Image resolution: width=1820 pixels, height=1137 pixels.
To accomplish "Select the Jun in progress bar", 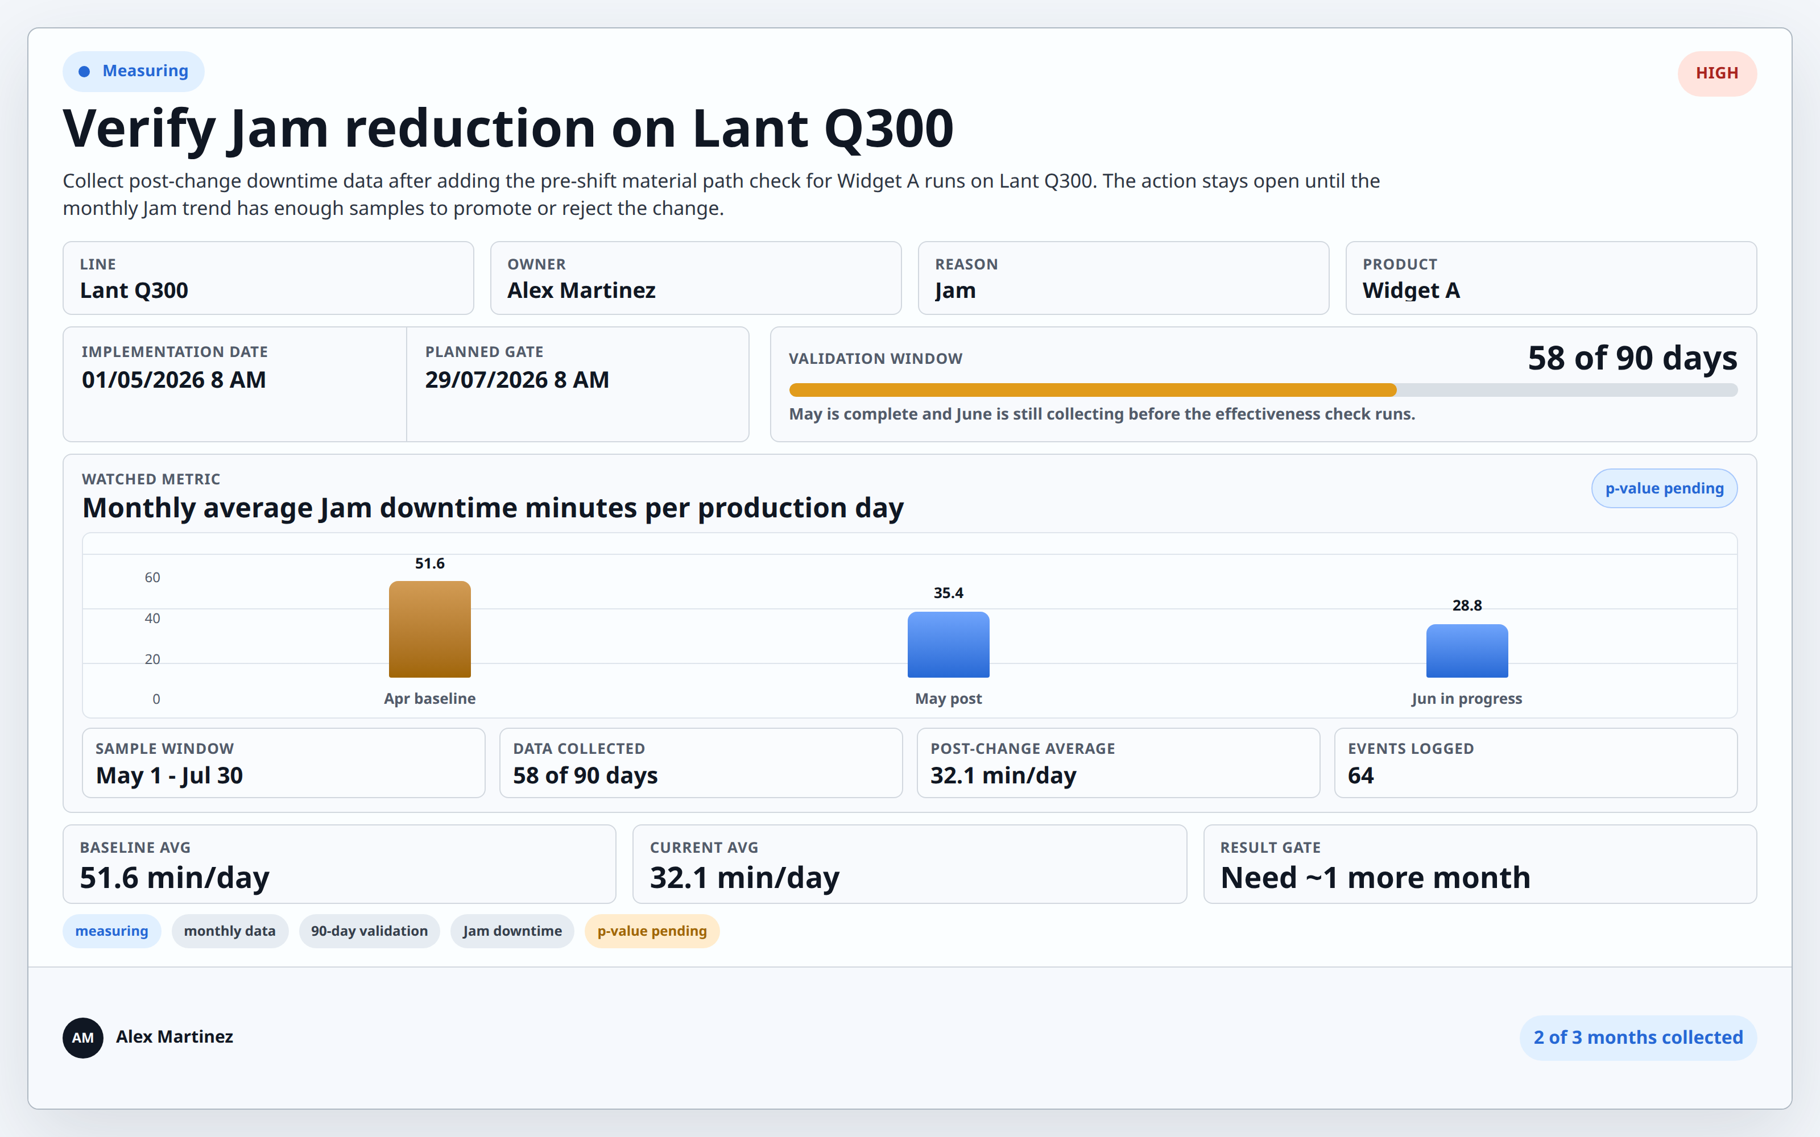I will pyautogui.click(x=1467, y=652).
